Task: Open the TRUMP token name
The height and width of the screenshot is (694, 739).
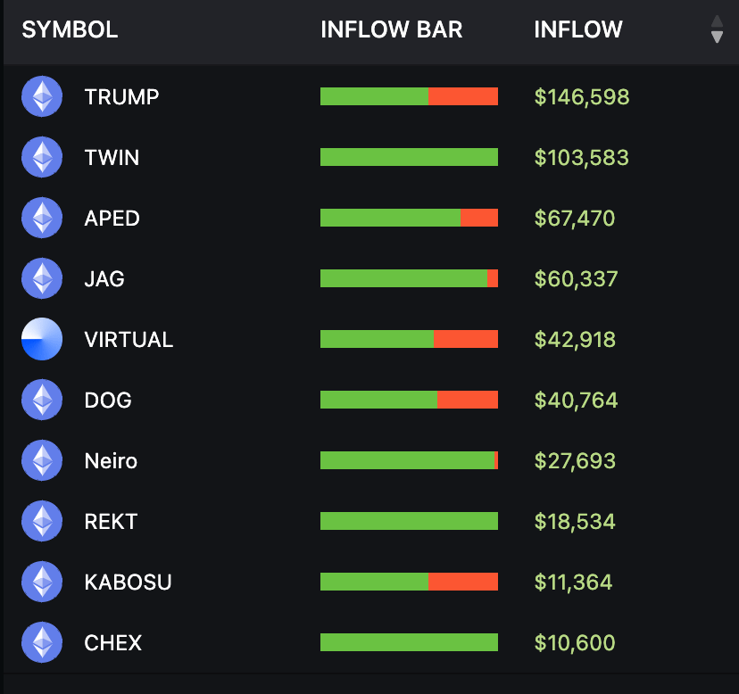Action: click(121, 97)
